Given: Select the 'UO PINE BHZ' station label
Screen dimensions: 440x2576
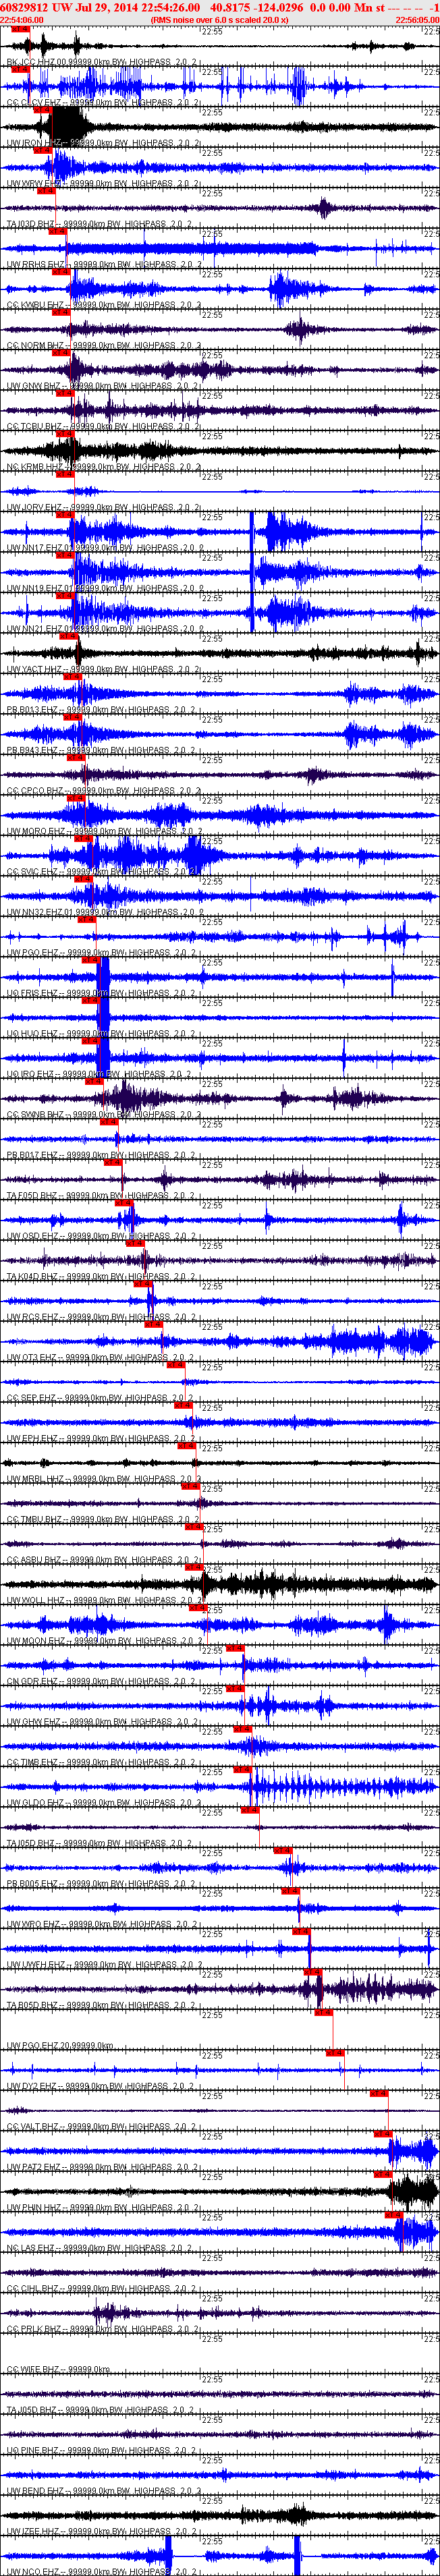Looking at the screenshot, I should (33, 2450).
